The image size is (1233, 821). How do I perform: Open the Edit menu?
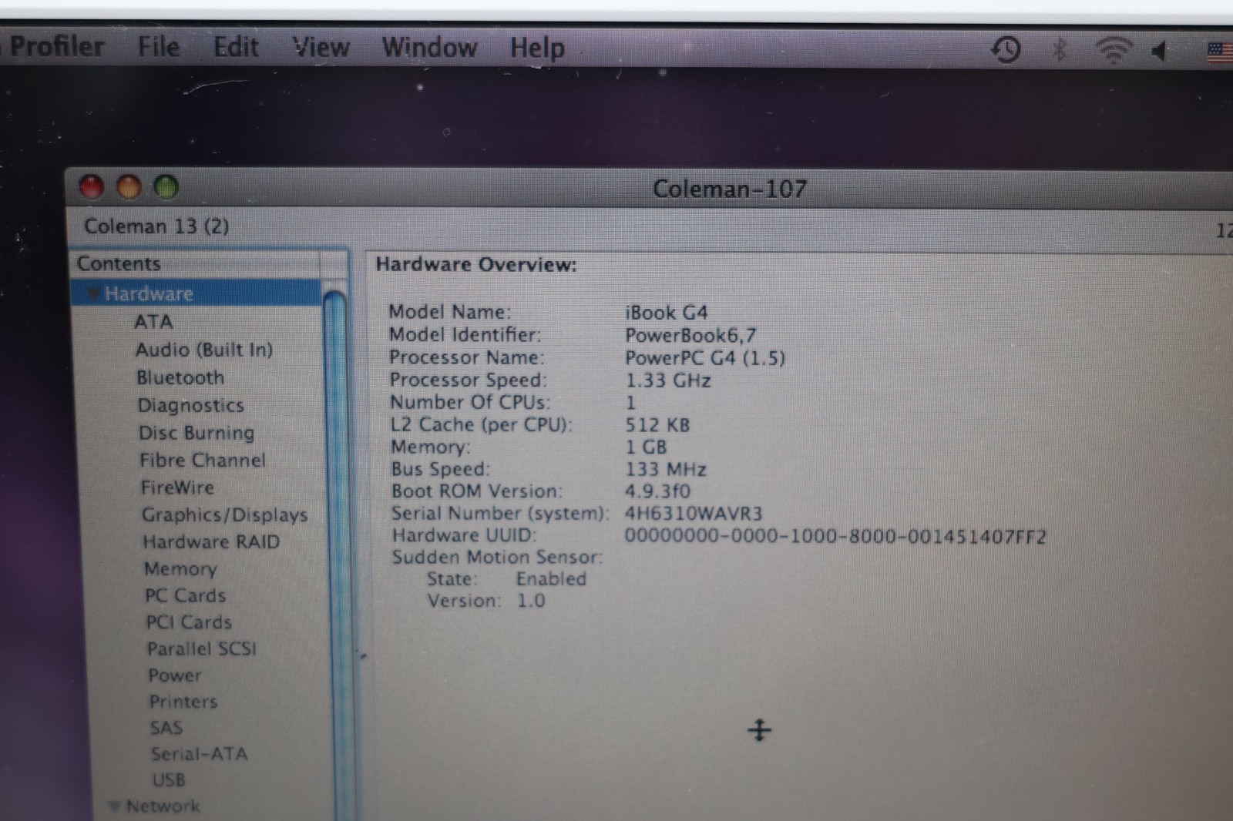[236, 47]
